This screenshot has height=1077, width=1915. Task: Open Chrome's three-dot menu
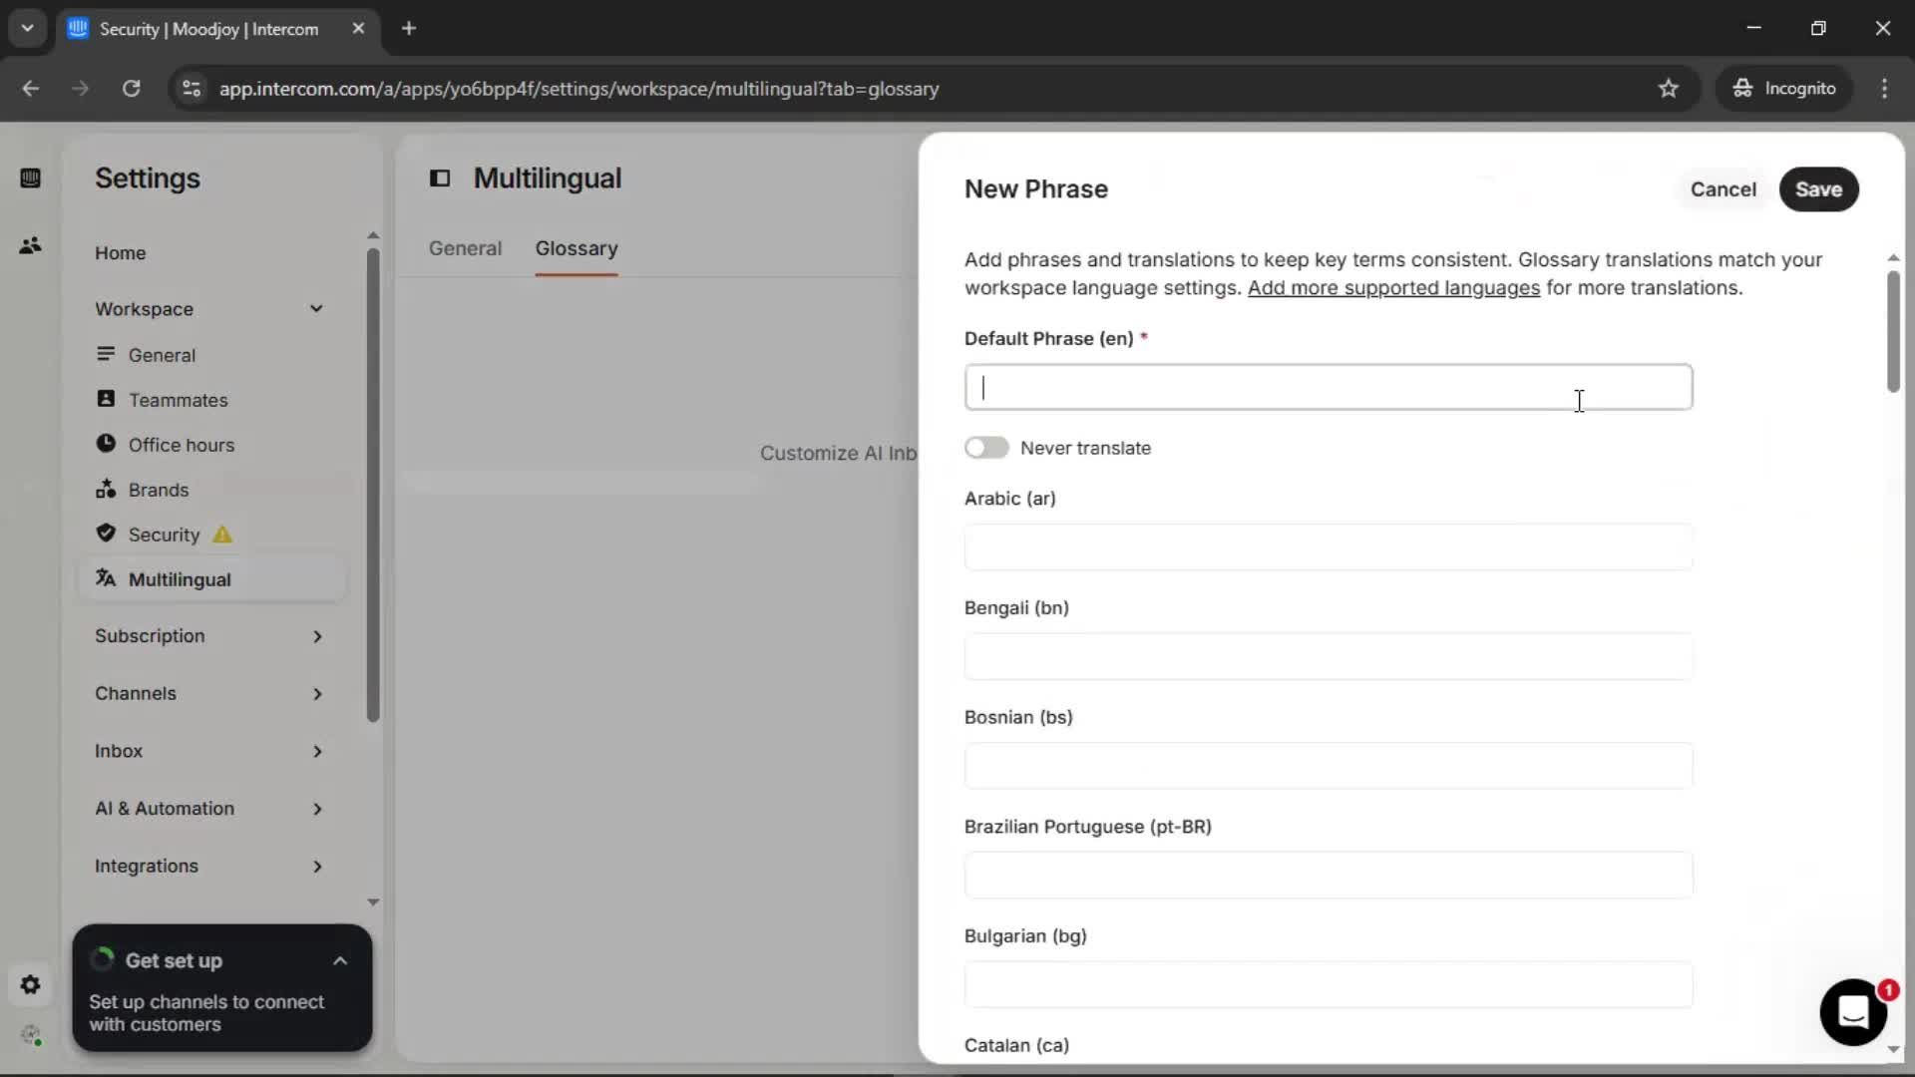1884,89
